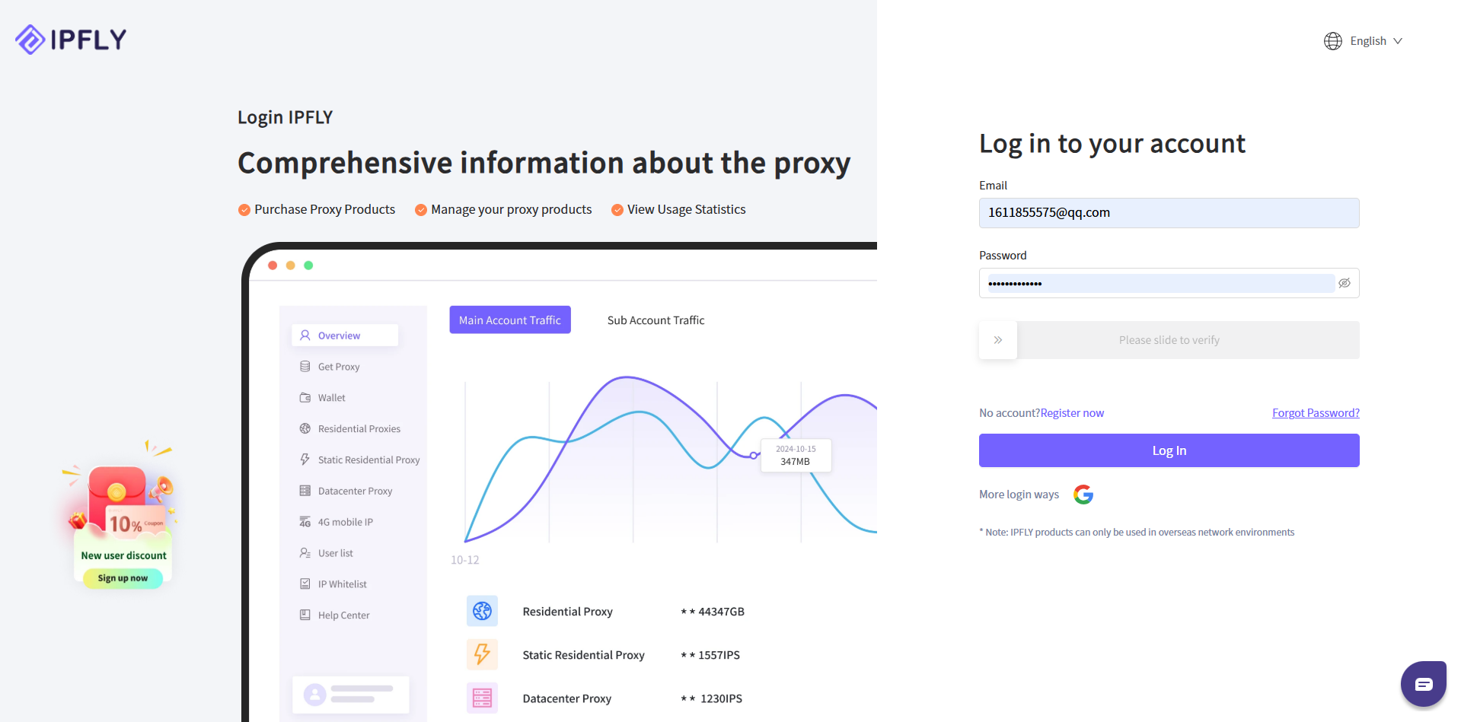Click the Datacenter Proxy server icon
This screenshot has width=1461, height=722.
482,698
